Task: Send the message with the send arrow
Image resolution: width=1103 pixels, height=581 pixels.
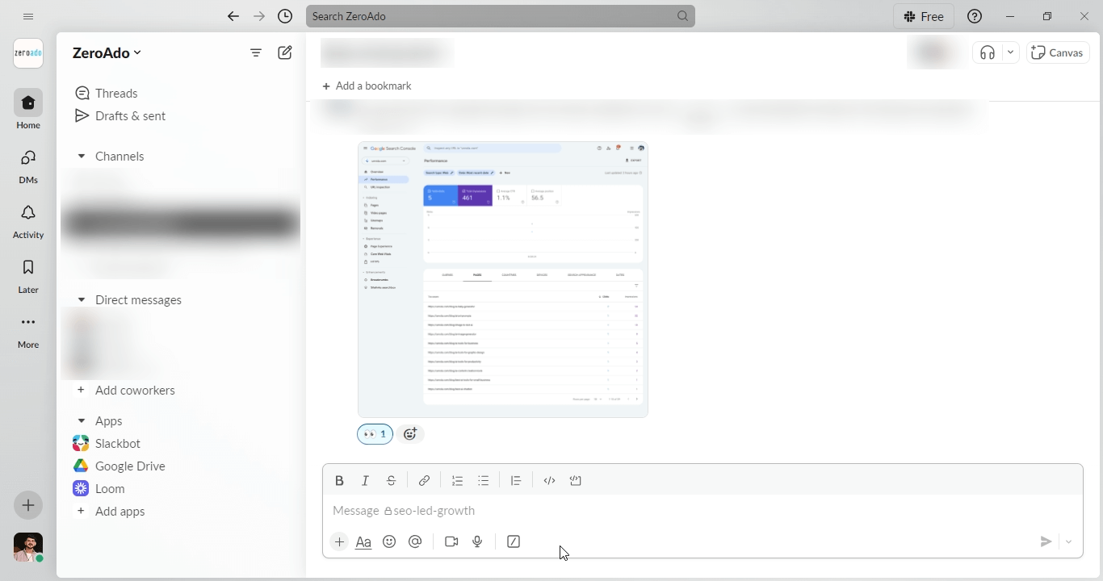Action: pos(1046,541)
